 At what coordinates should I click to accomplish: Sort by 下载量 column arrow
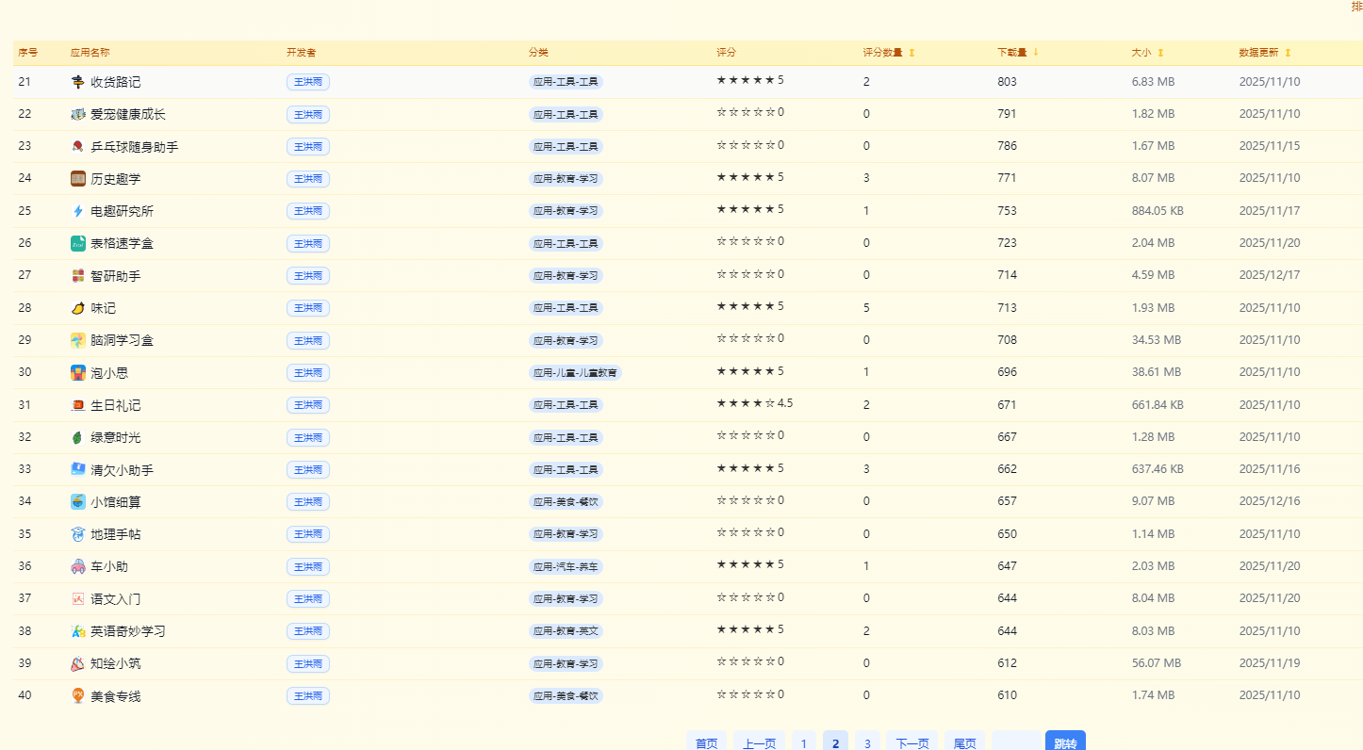(1036, 53)
